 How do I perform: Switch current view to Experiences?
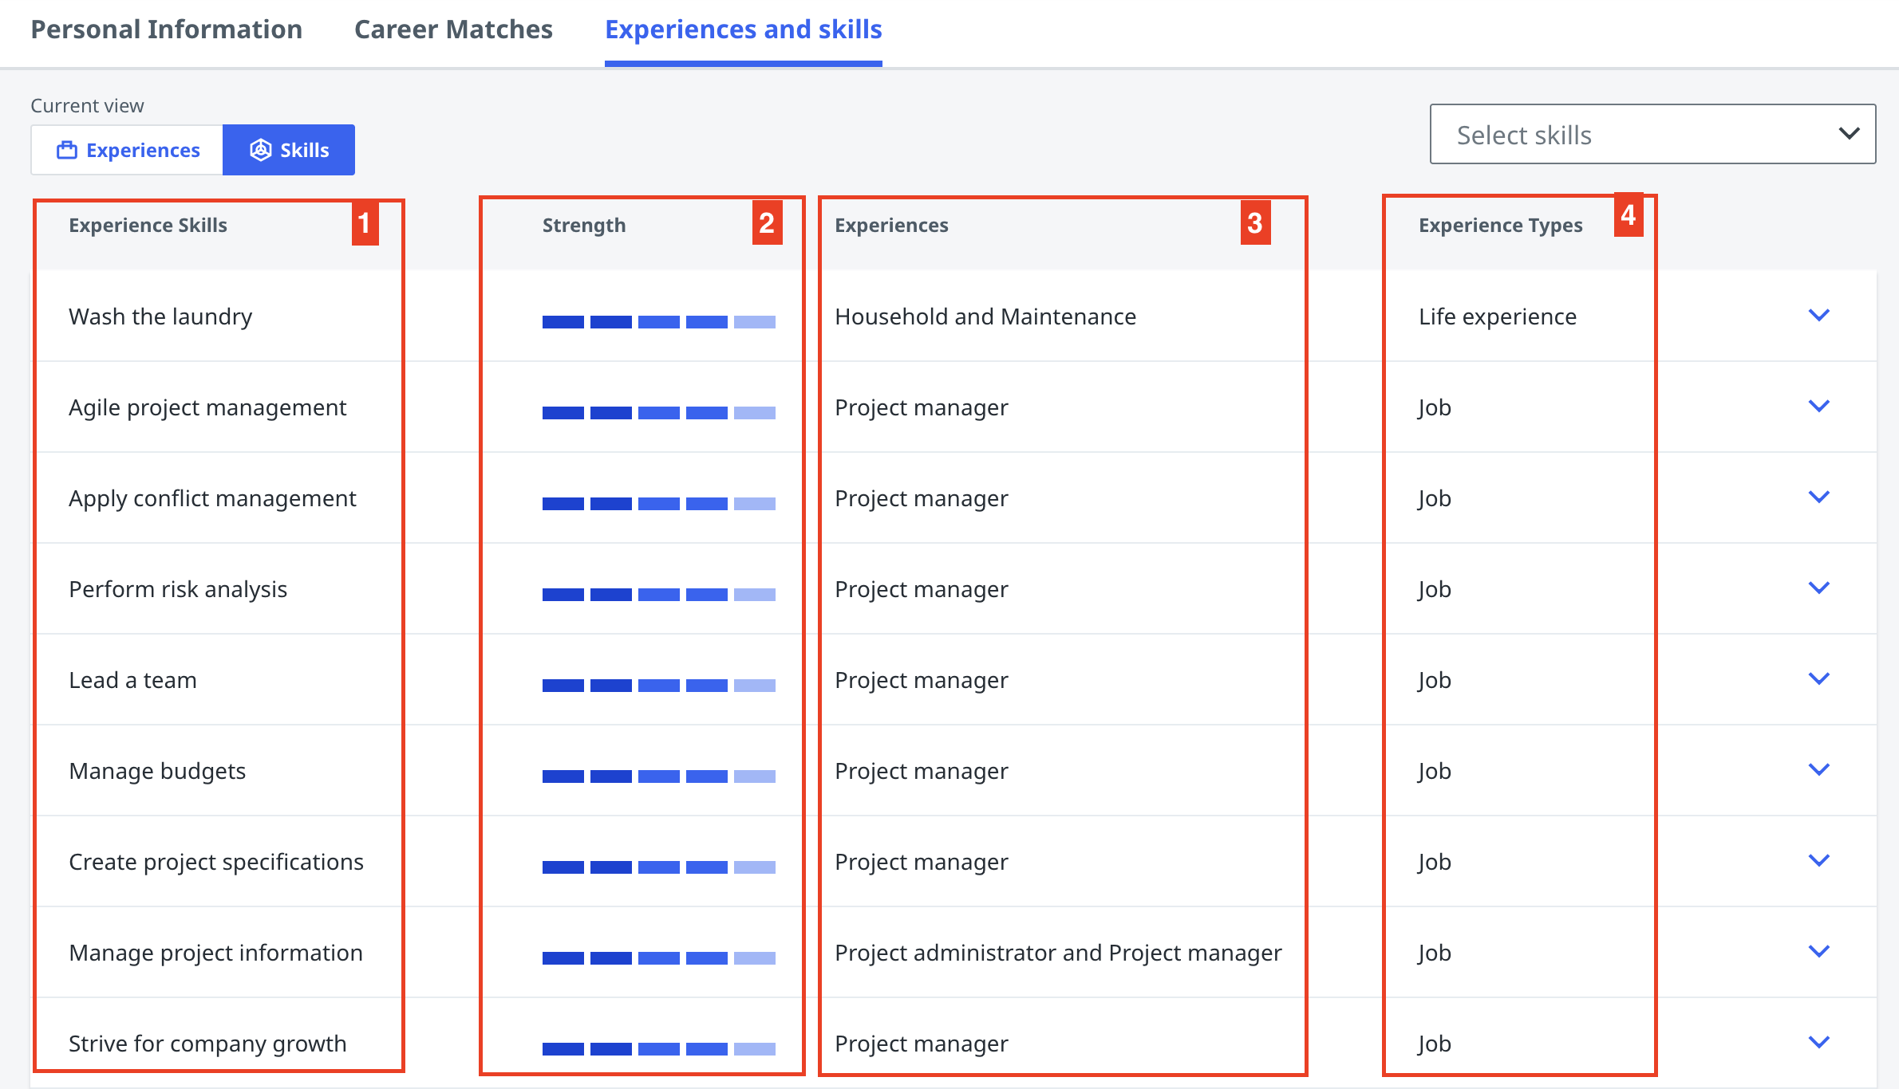pos(128,150)
